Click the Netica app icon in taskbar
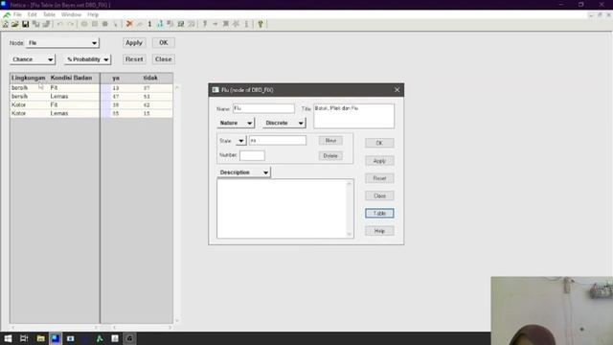The height and width of the screenshot is (345, 613). [56, 338]
